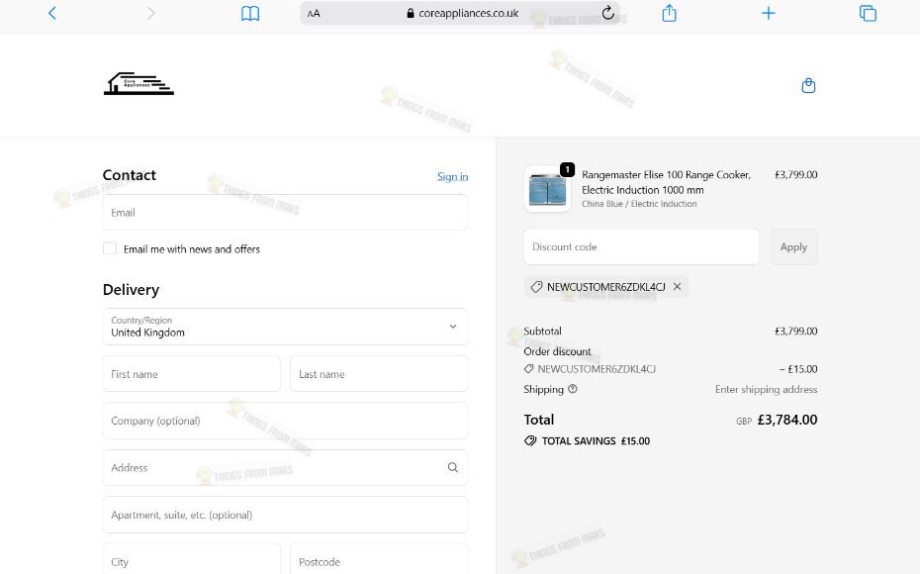
Task: Click the Core Appliances logo
Action: click(138, 83)
